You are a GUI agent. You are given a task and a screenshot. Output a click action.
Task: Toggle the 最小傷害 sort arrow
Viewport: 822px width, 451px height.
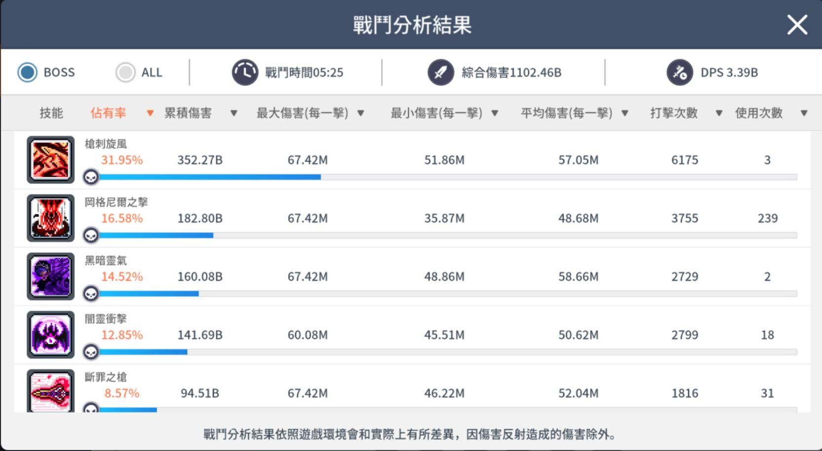[495, 113]
